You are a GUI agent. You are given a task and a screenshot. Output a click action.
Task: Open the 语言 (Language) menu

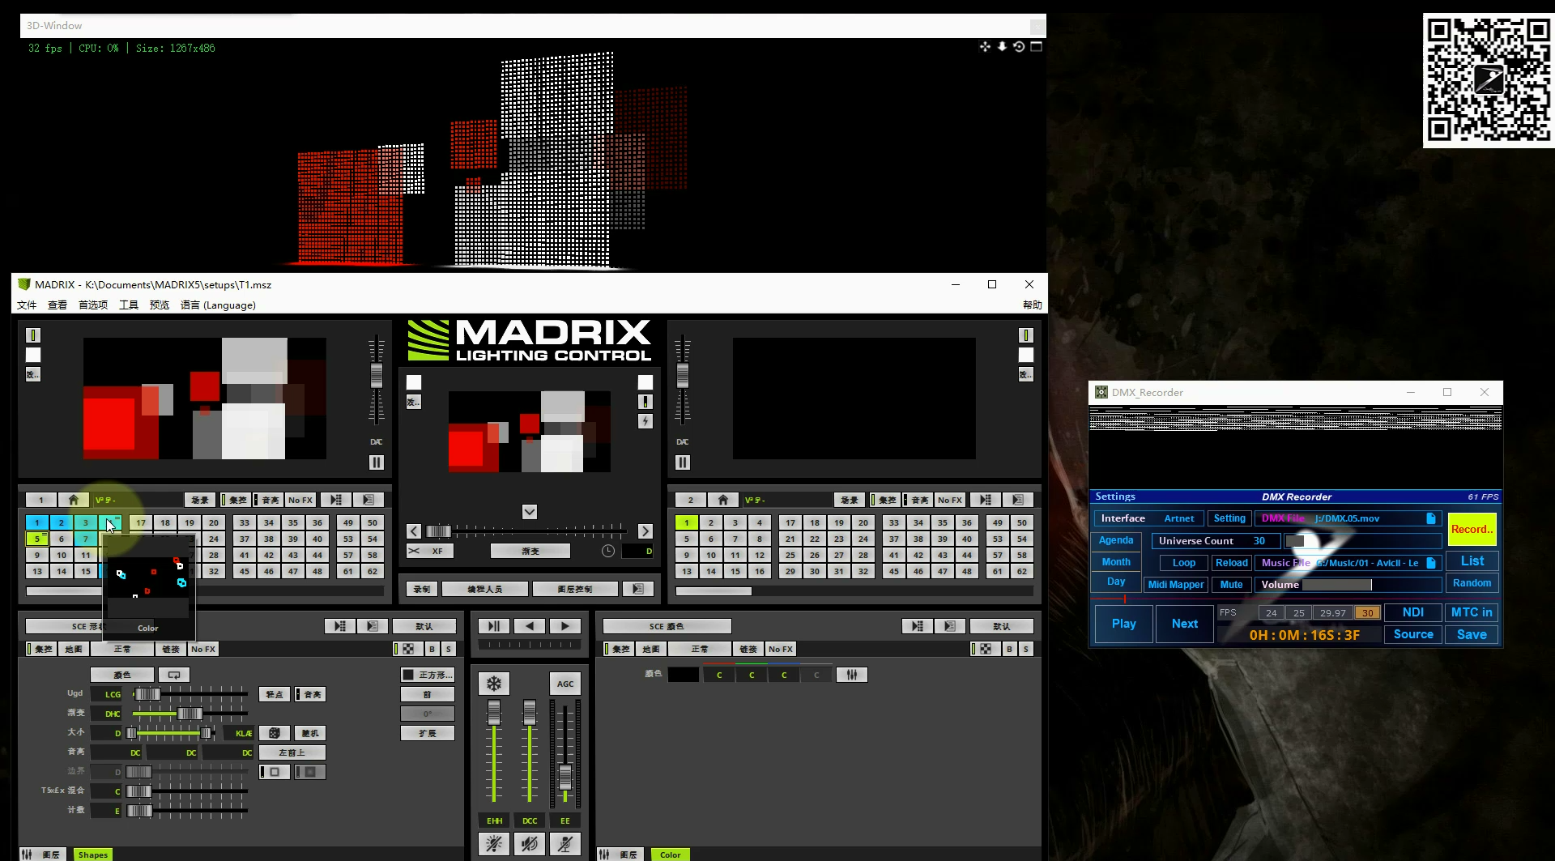tap(218, 305)
